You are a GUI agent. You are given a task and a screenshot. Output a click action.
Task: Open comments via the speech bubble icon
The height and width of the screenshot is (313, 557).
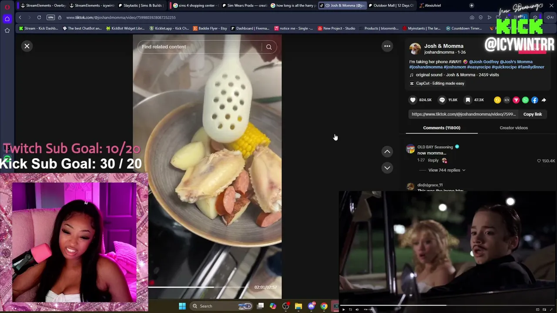[442, 100]
